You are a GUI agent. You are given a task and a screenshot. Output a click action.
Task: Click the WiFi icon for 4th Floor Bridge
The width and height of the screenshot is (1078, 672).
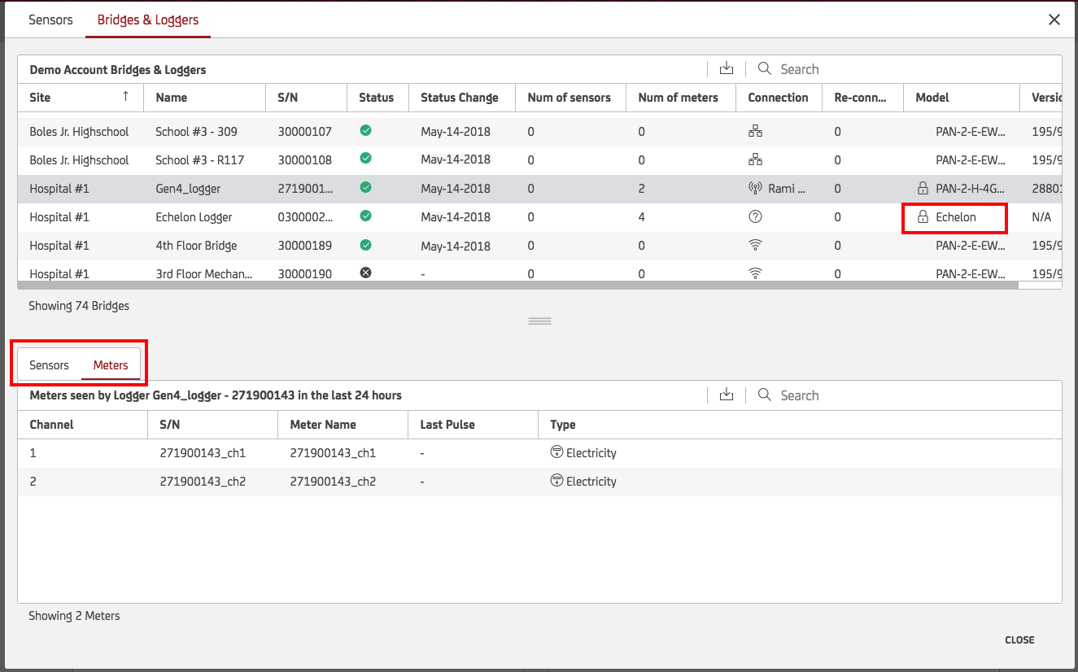point(755,244)
